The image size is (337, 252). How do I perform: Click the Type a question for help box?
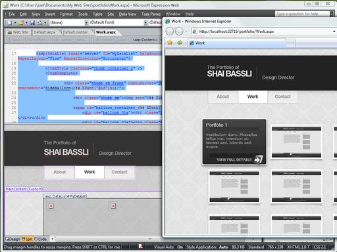click(x=302, y=14)
